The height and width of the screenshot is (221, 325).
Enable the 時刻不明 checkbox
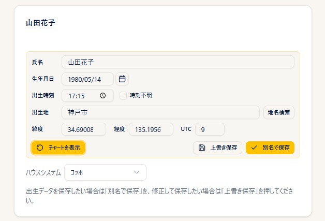123,96
